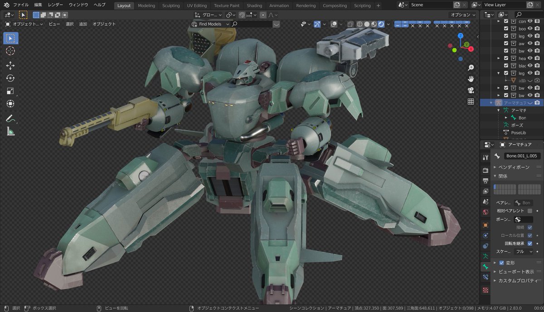Viewport: 544px width, 312px height.
Task: Activate the Transform tool
Action: pyautogui.click(x=10, y=104)
